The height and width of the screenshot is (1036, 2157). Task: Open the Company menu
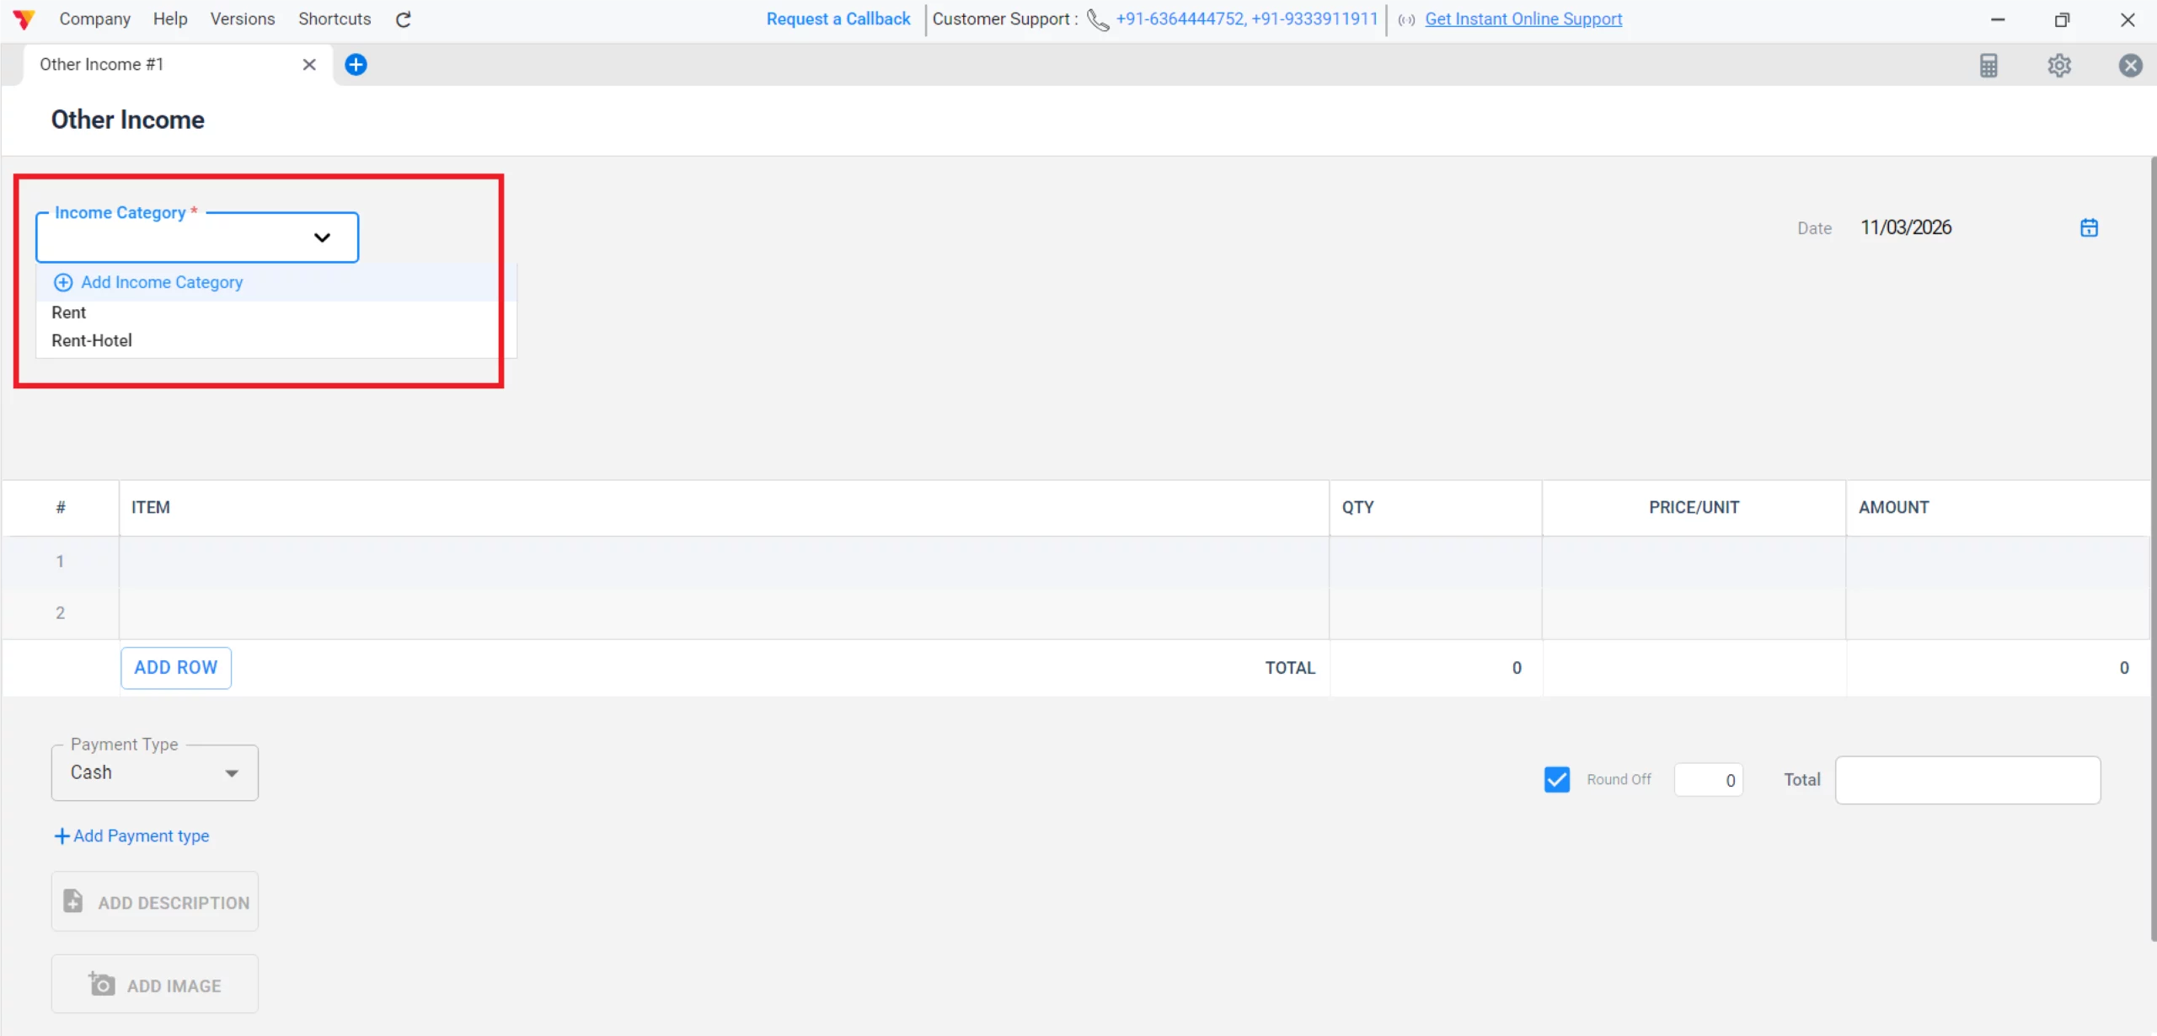(x=94, y=19)
